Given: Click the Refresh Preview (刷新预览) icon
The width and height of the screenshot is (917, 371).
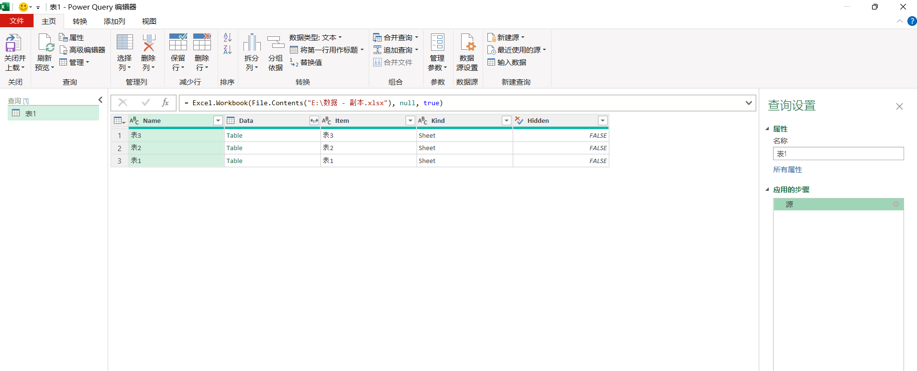Looking at the screenshot, I should pyautogui.click(x=46, y=43).
